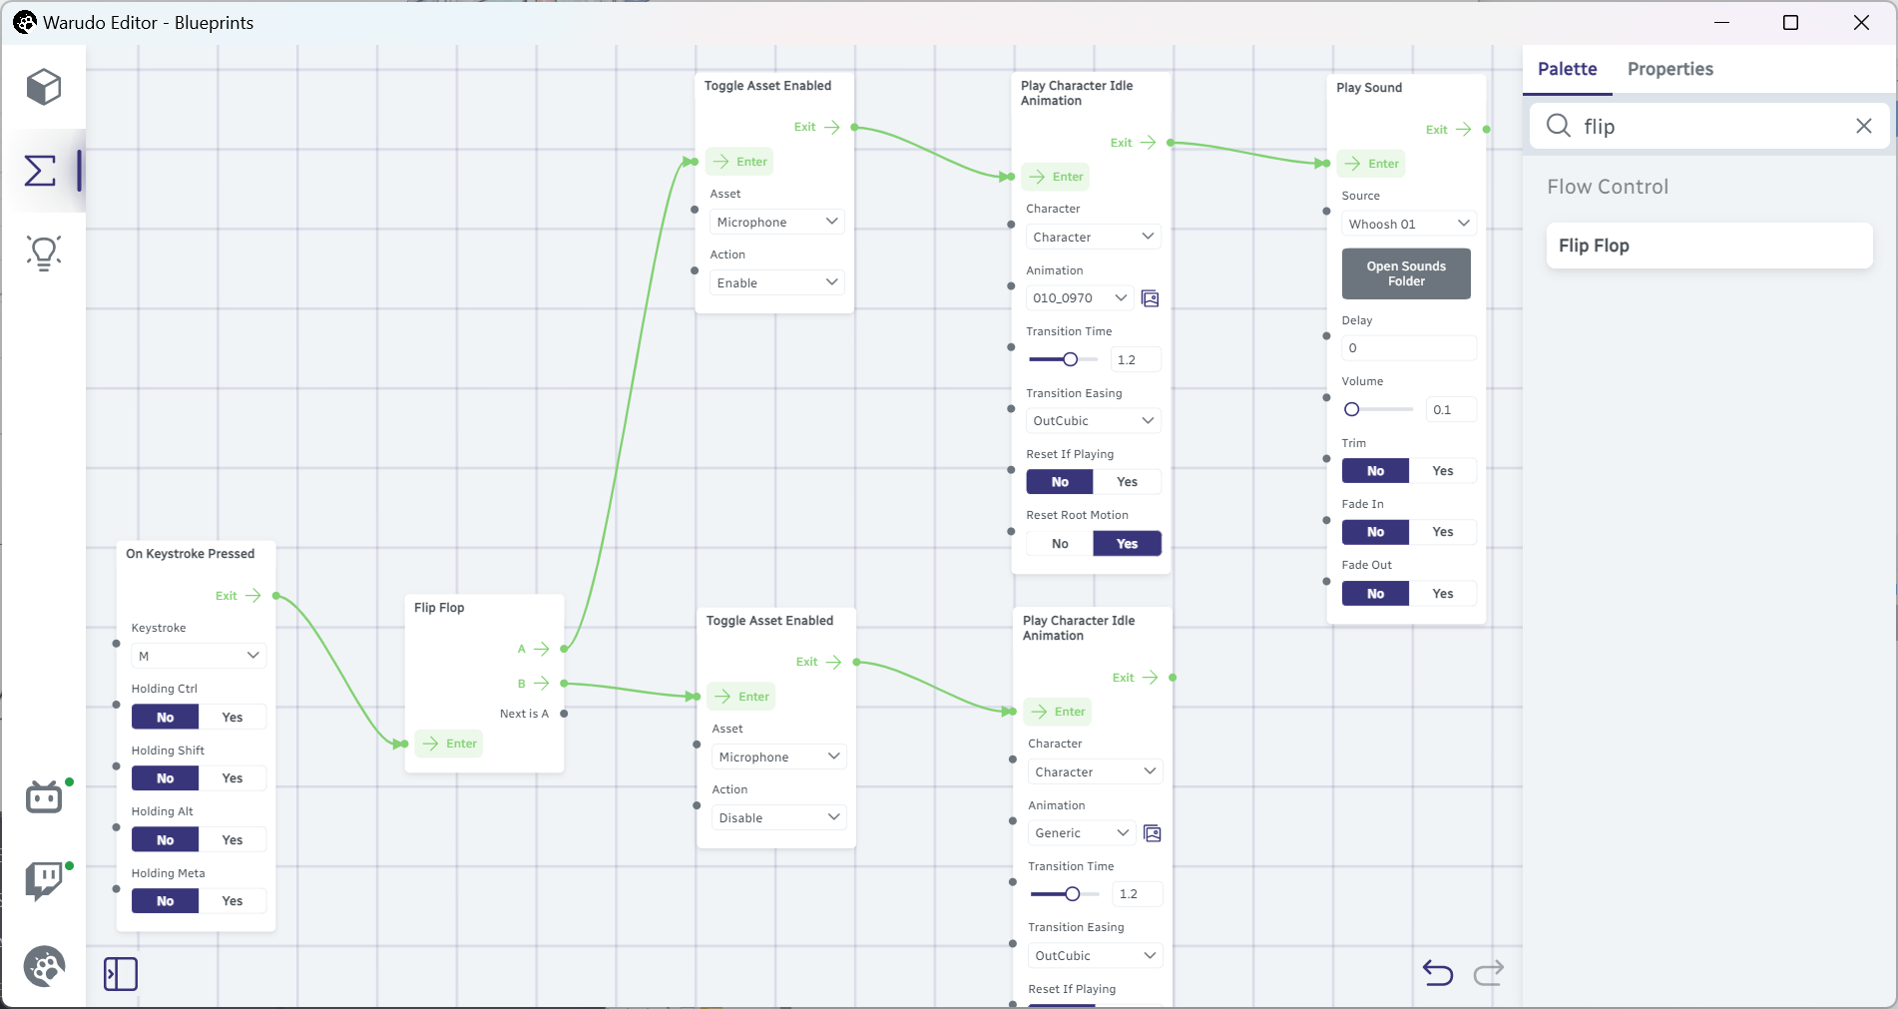
Task: Set Fade Out to Yes
Action: tap(1443, 594)
